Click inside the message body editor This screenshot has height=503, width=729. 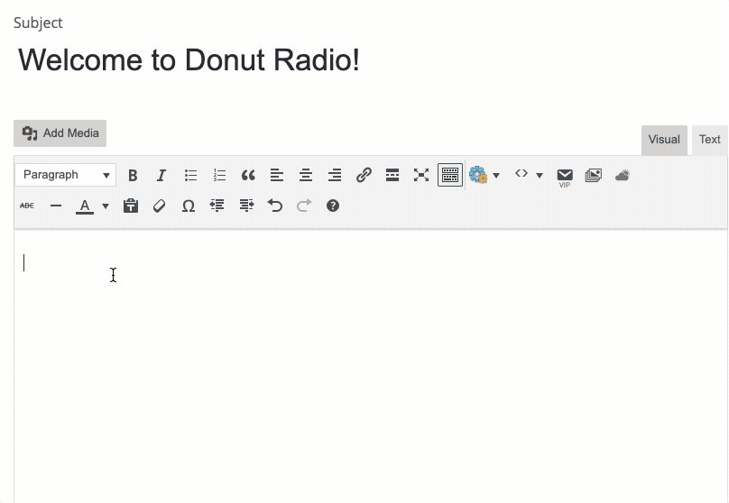pyautogui.click(x=371, y=367)
